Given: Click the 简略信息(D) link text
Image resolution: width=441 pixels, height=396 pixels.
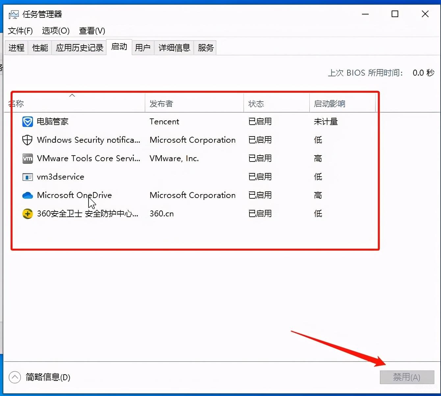Looking at the screenshot, I should click(x=48, y=377).
